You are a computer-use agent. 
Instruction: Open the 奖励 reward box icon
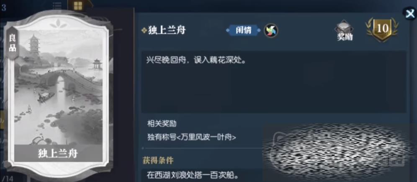click(345, 30)
